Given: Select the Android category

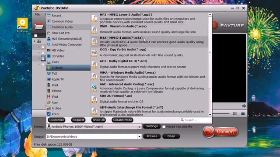Looking at the screenshot, I should click(68, 68).
